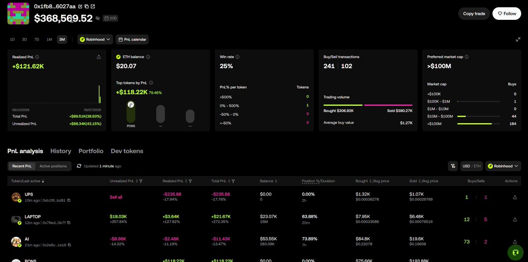The height and width of the screenshot is (262, 528).
Task: Copy the LAPTOP token contract address
Action: click(69, 223)
